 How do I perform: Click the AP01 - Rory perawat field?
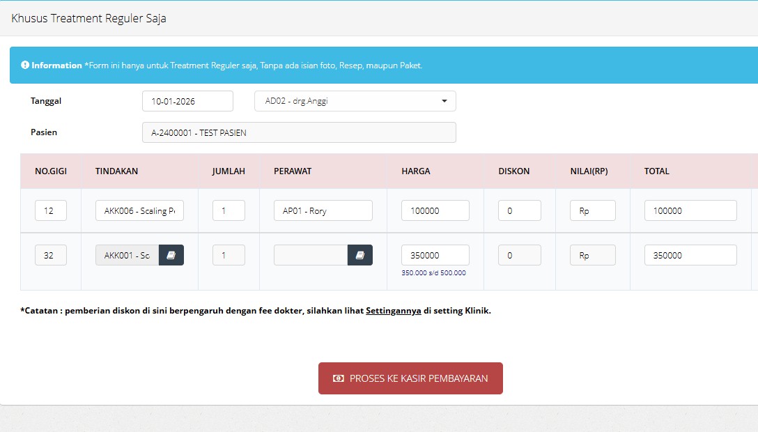coord(323,210)
